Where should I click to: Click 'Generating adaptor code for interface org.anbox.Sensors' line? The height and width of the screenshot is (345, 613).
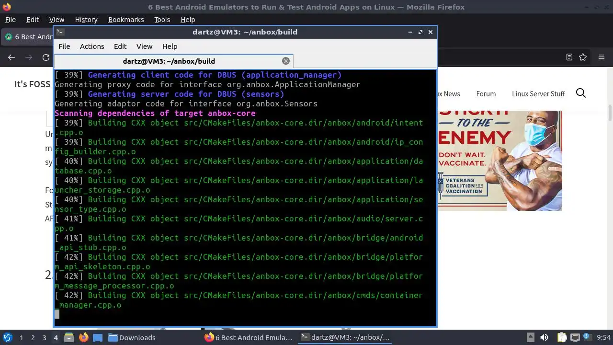[186, 103]
